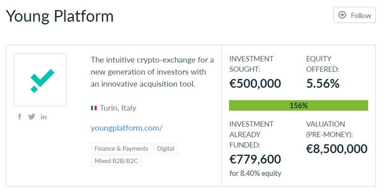Screen dimensions: 385x192
Task: Select the Mixed B2B/B2C tag
Action: coord(116,161)
